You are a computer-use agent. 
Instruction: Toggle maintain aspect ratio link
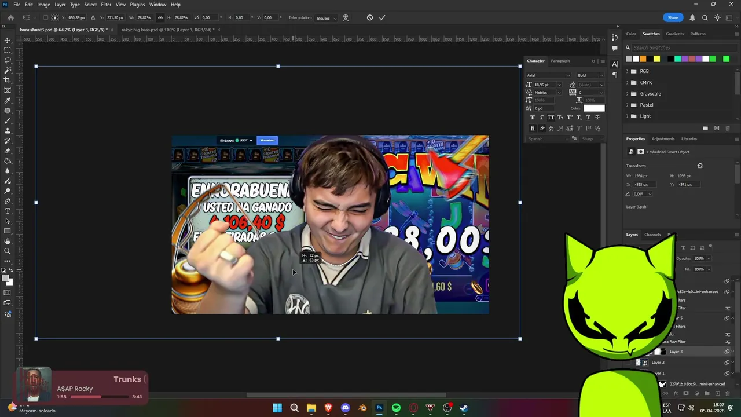(160, 17)
